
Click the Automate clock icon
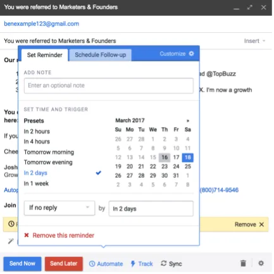(x=92, y=264)
